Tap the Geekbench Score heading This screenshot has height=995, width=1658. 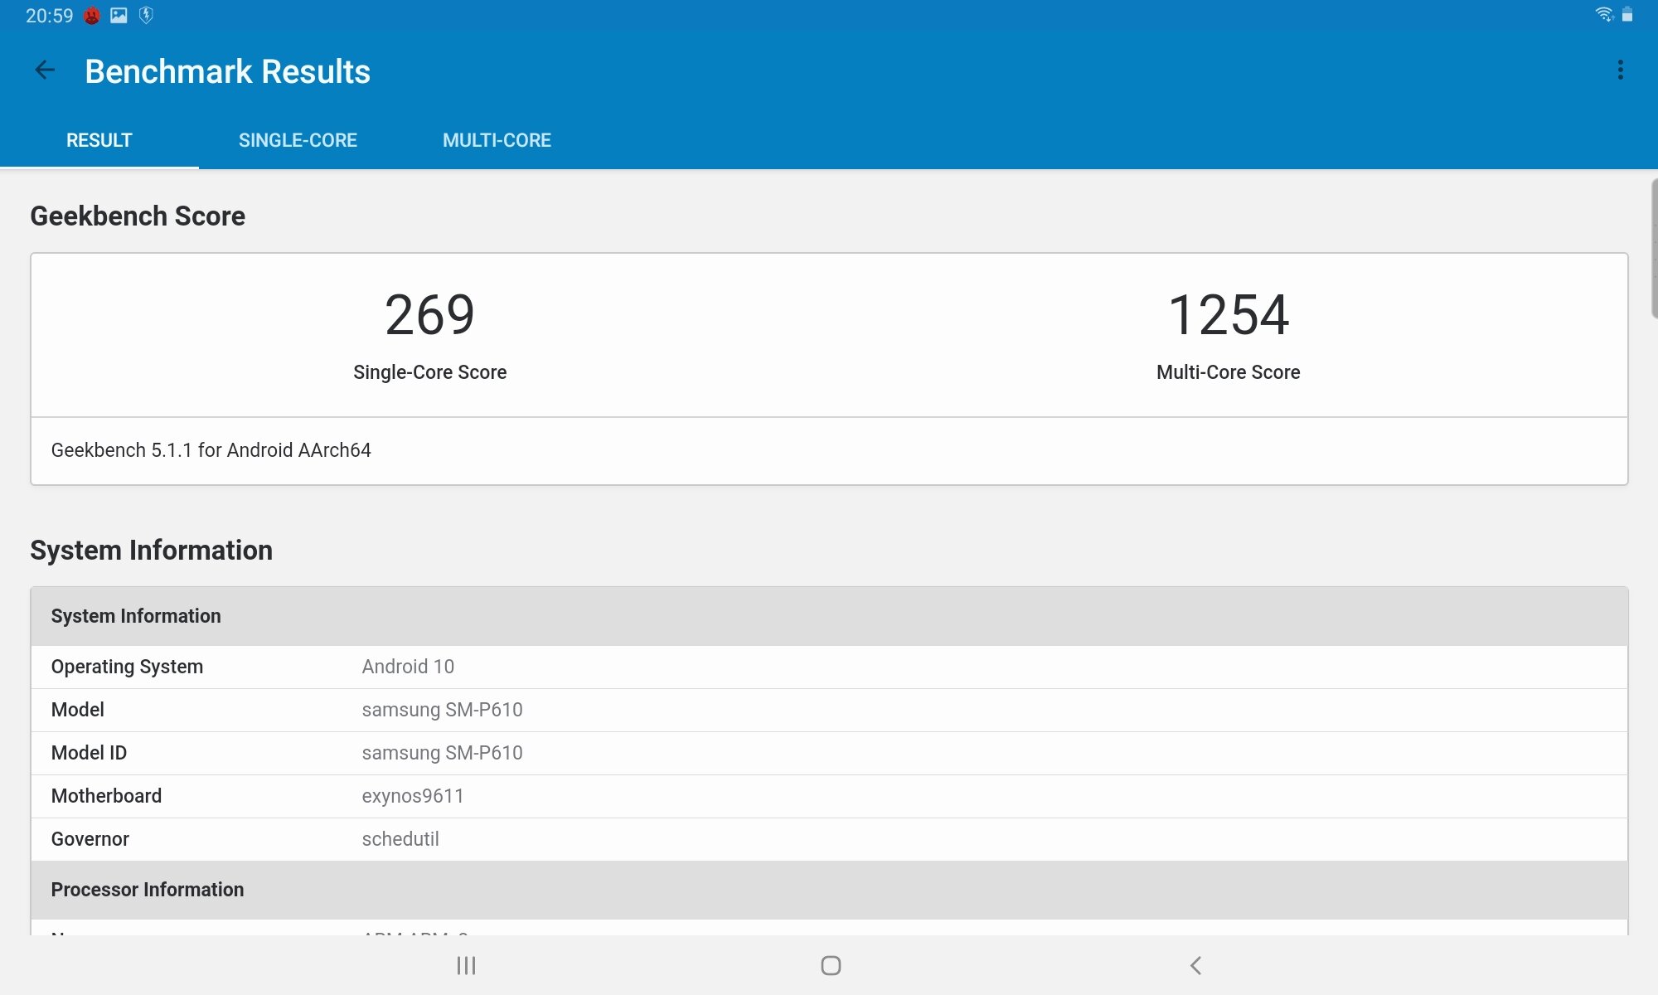pyautogui.click(x=138, y=216)
